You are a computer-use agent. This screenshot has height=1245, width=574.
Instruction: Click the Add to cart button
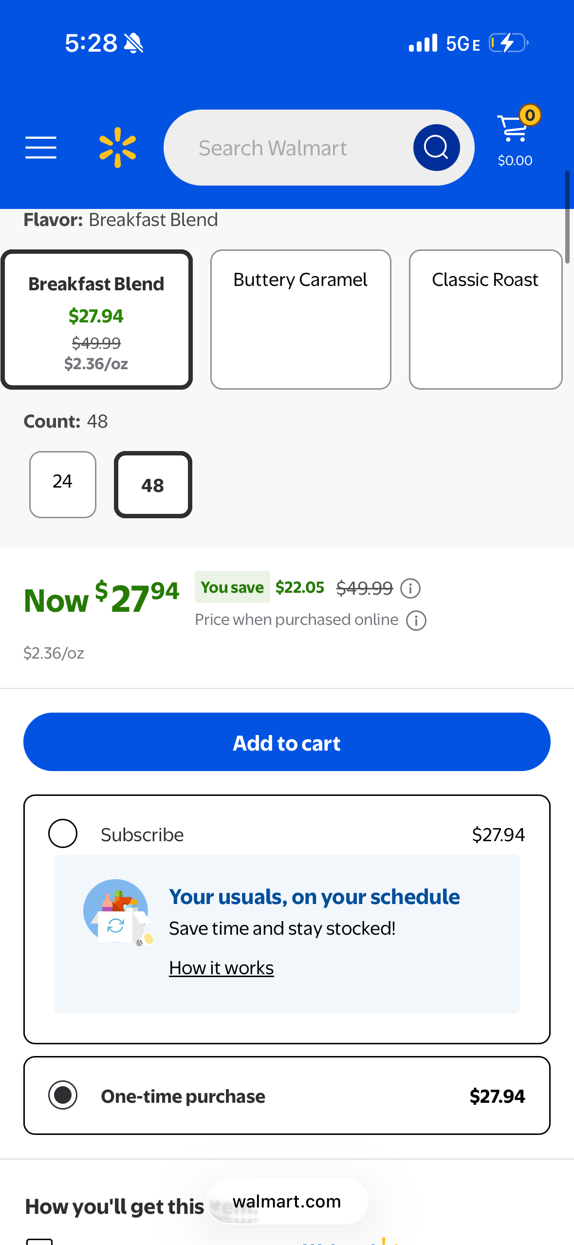(x=287, y=742)
